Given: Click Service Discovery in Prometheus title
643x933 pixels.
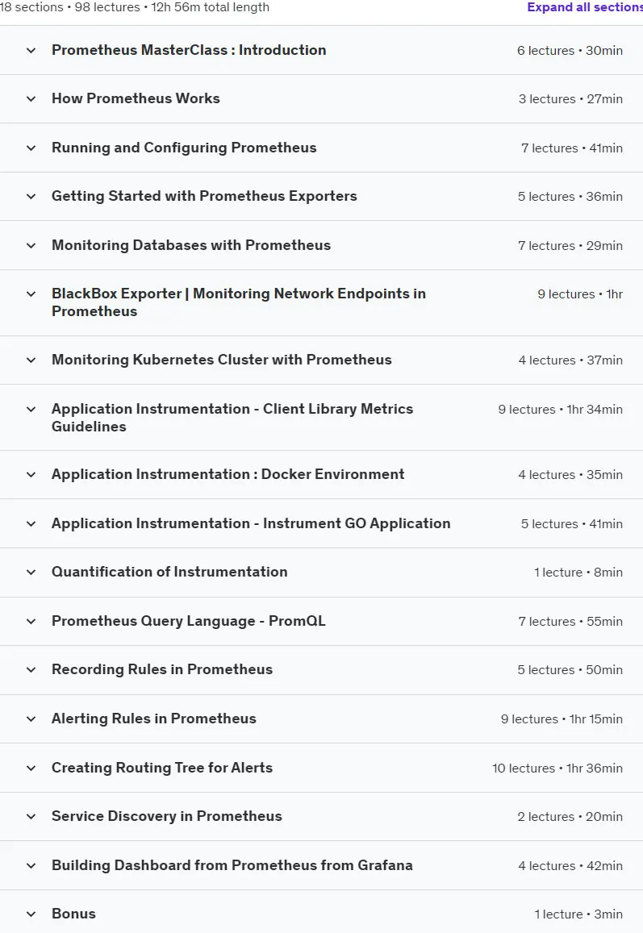Looking at the screenshot, I should point(167,816).
